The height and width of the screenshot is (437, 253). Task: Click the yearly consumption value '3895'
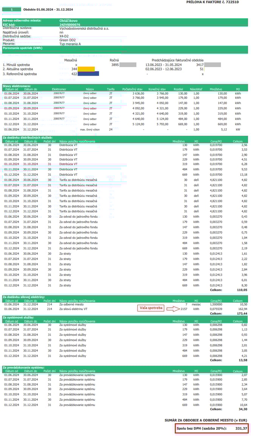[115, 65]
